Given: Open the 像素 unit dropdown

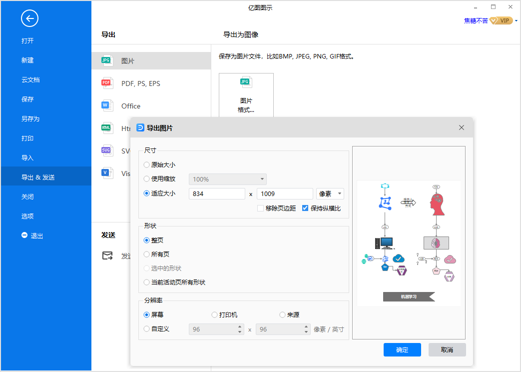Looking at the screenshot, I should pyautogui.click(x=330, y=193).
